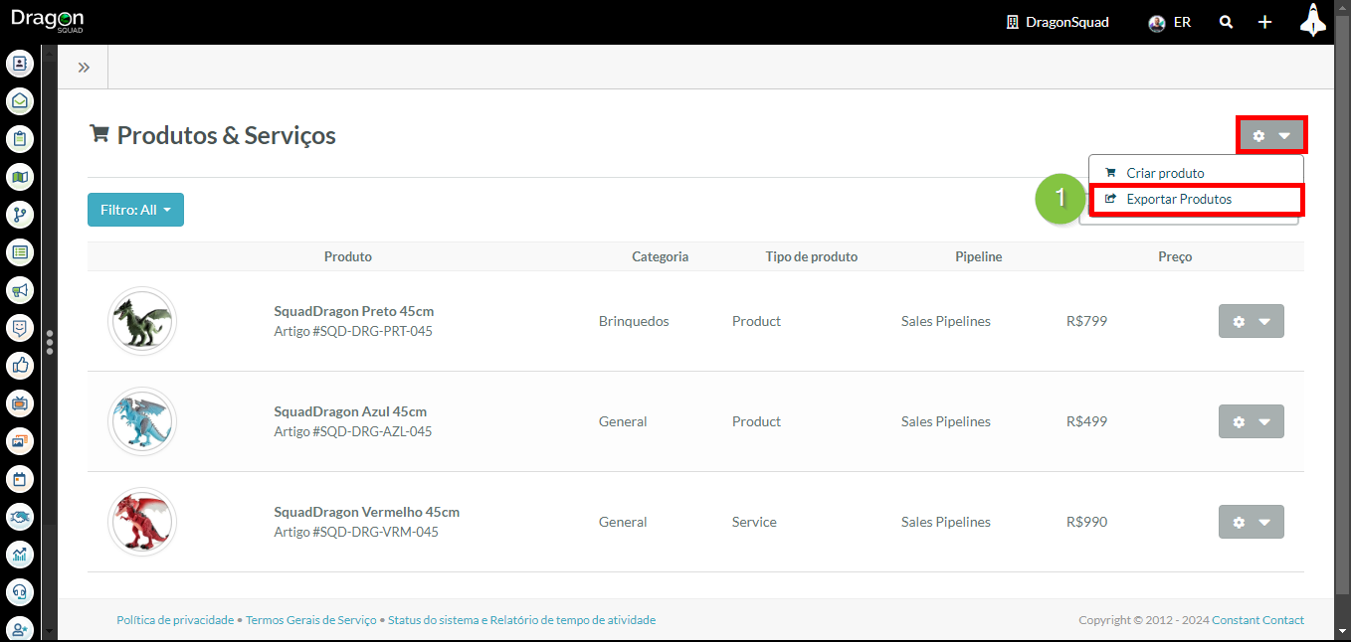Open the handshake deals icon
Screen dimensions: 1351x642
coord(20,517)
